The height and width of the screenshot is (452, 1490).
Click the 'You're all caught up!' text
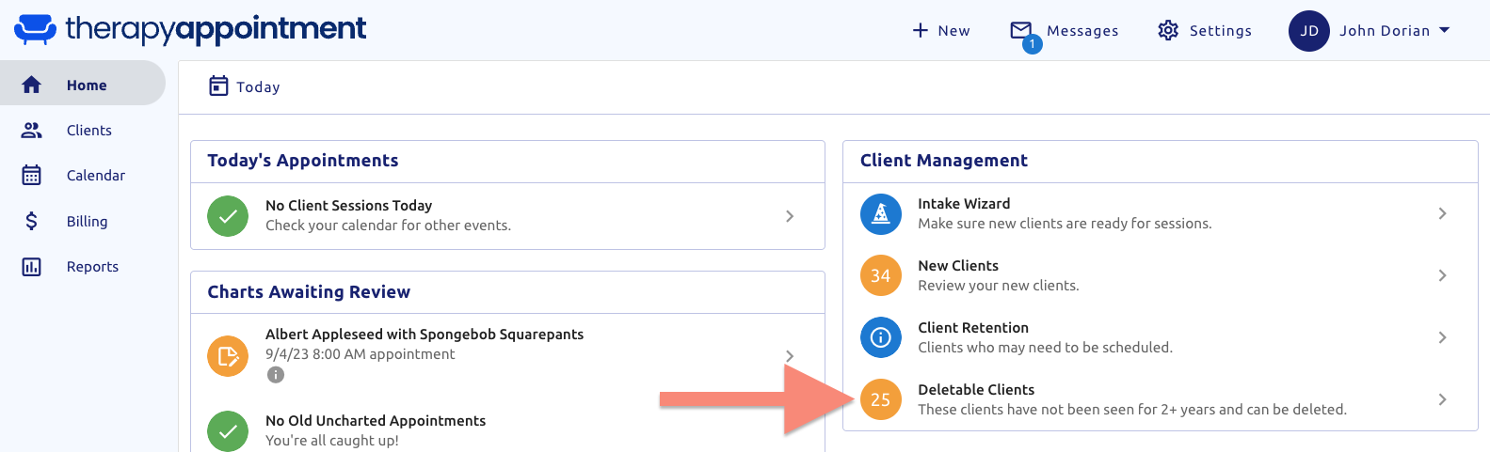coord(332,441)
